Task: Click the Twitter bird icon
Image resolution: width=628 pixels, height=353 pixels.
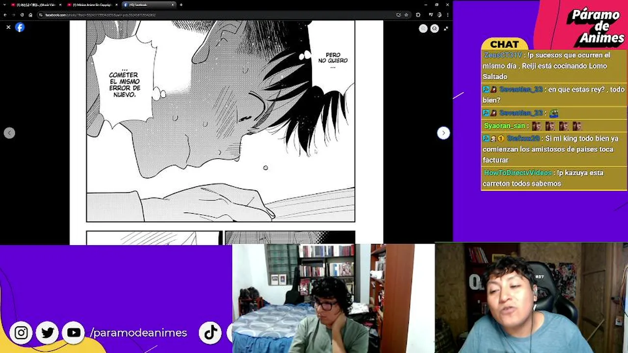Action: pos(48,333)
